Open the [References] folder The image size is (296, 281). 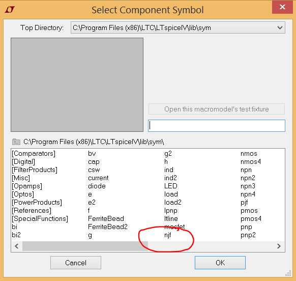[32, 211]
